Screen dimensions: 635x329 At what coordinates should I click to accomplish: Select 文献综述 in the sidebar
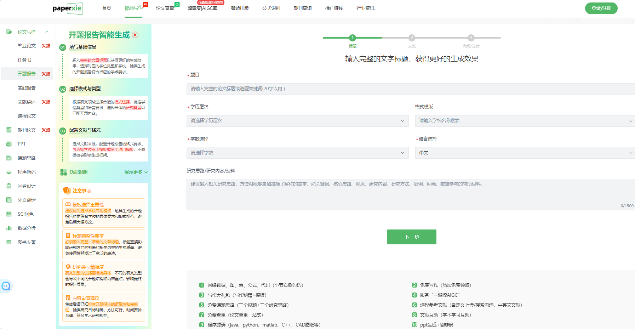pos(27,102)
